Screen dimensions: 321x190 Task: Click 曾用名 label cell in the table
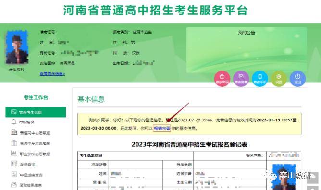click(93, 182)
